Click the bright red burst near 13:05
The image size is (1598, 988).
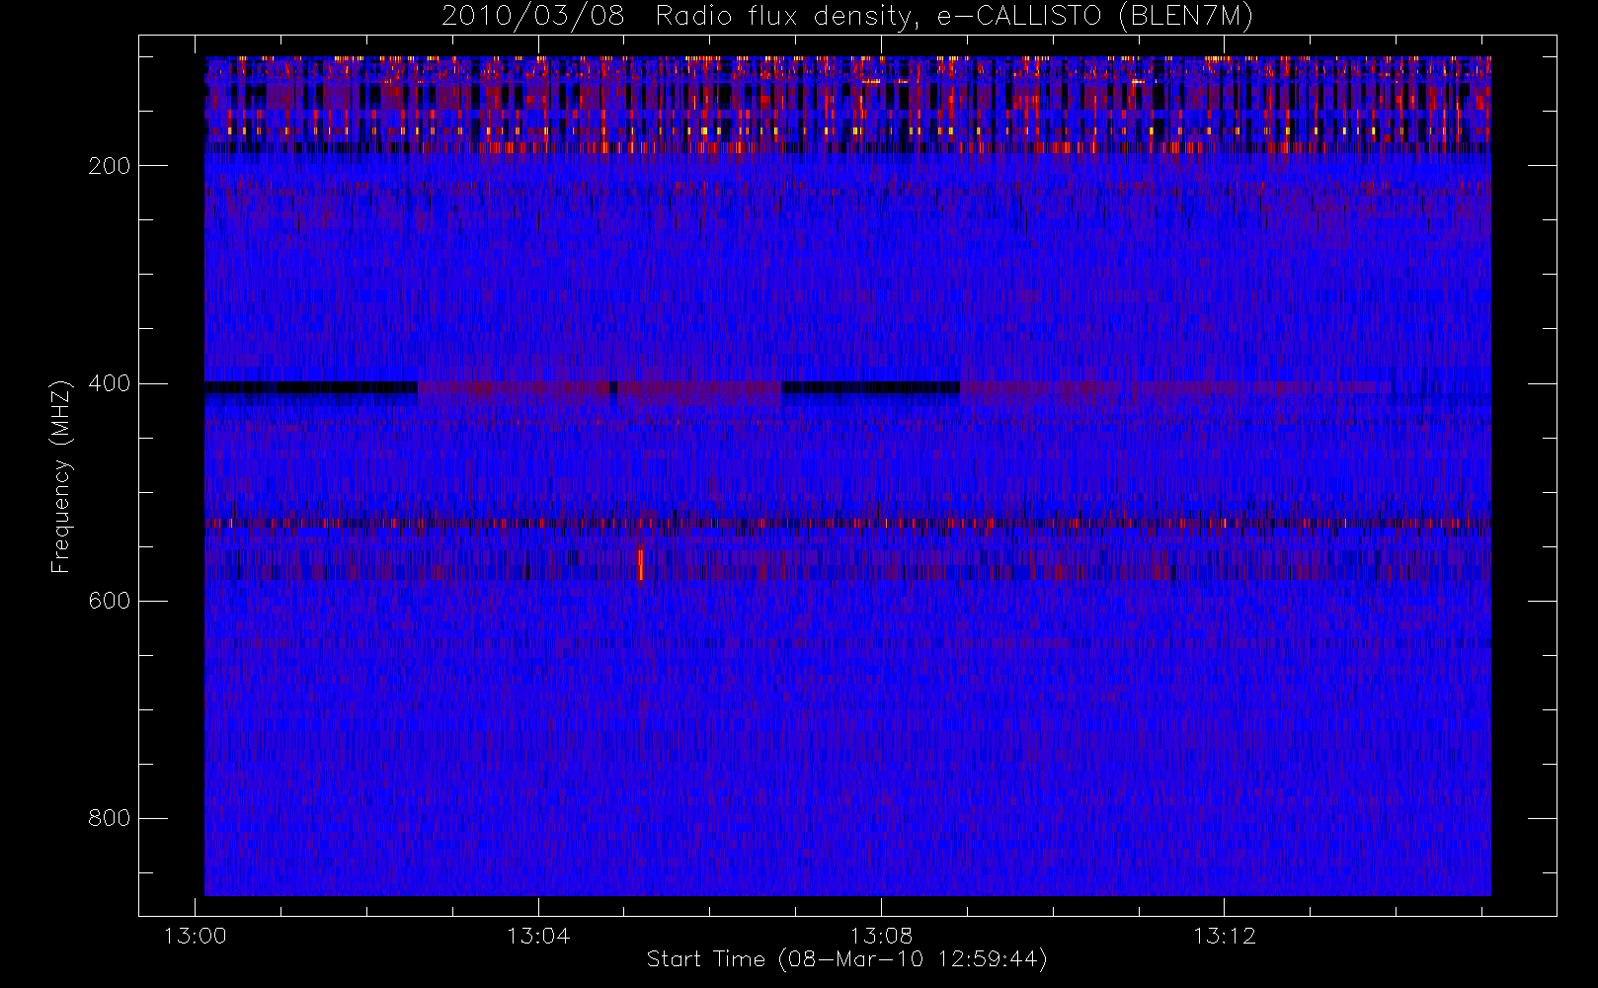641,565
